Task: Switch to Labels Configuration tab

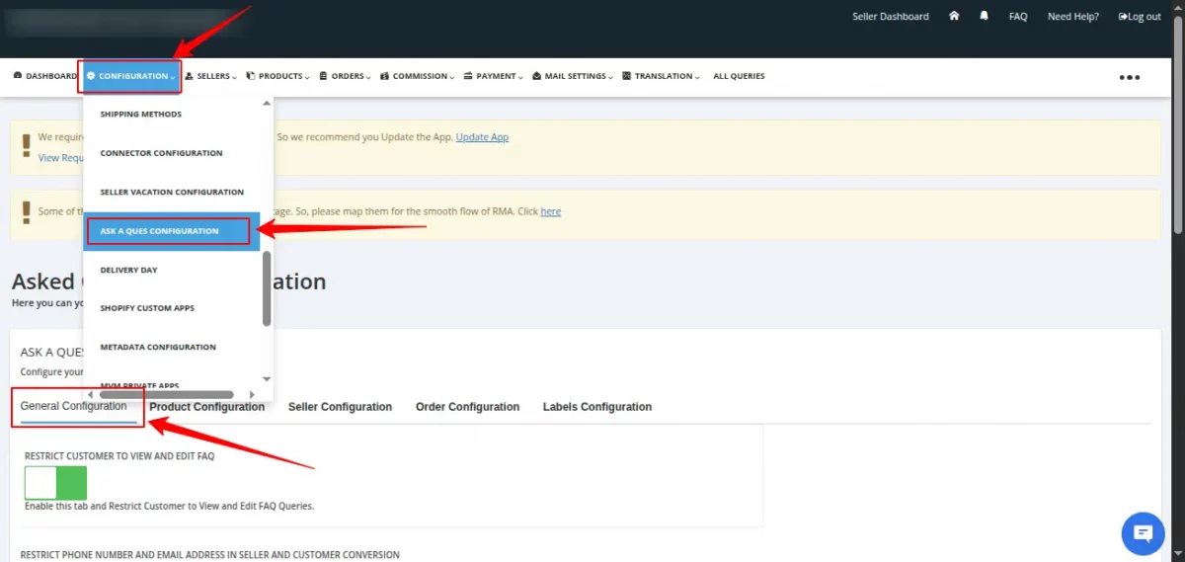Action: coord(597,407)
